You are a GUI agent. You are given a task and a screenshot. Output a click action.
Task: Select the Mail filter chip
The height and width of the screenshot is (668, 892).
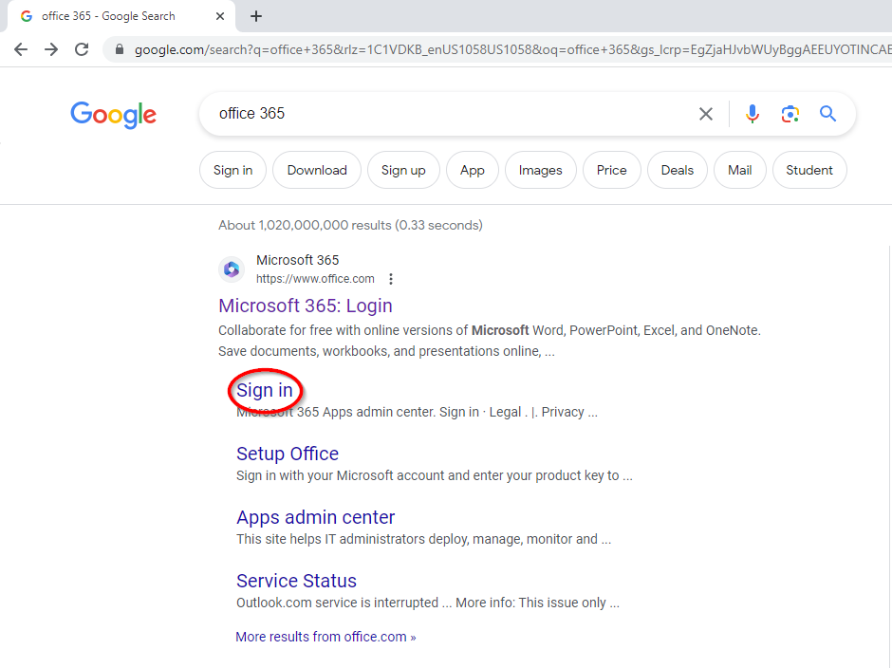coord(739,170)
